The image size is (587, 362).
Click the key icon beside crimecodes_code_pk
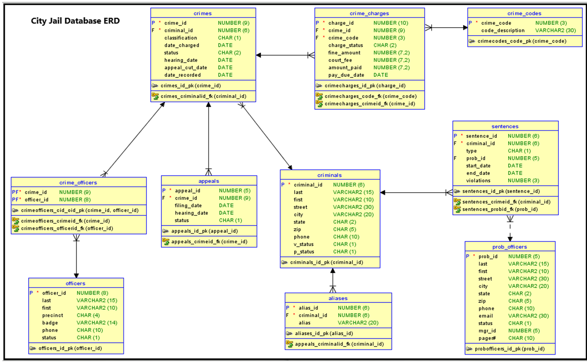click(473, 41)
